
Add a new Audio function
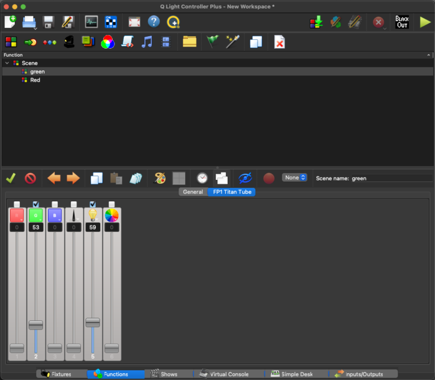tap(147, 42)
